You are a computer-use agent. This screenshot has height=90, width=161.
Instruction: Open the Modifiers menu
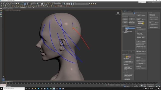pyautogui.click(x=23, y=2)
